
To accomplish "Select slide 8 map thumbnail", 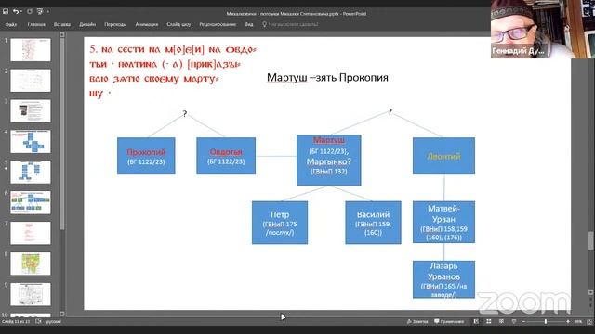I will (31, 263).
